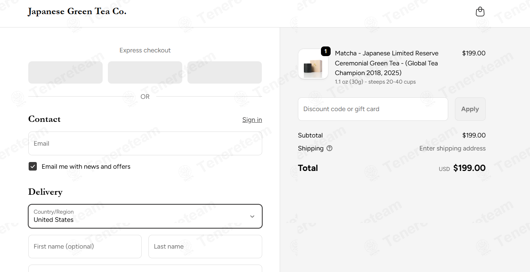Click the Matcha product title text
The height and width of the screenshot is (272, 530).
[x=387, y=63]
